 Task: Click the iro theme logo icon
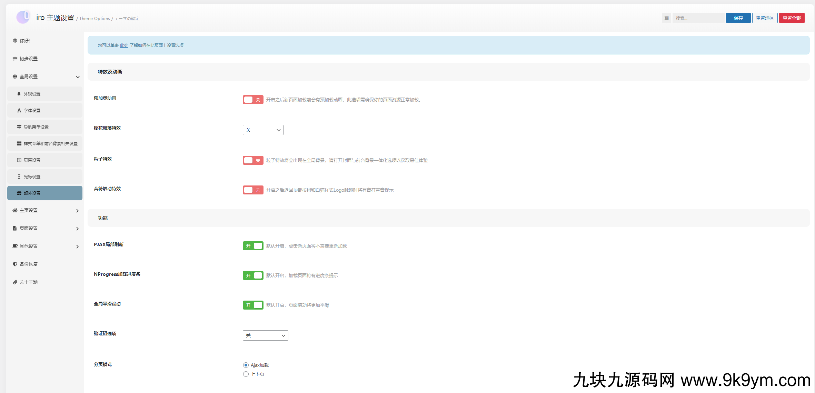pos(23,17)
